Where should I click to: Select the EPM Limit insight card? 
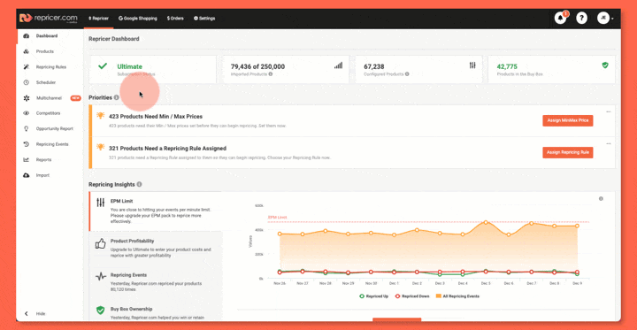pyautogui.click(x=156, y=211)
